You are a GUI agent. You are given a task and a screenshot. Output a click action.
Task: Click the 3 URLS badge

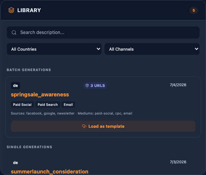[95, 85]
